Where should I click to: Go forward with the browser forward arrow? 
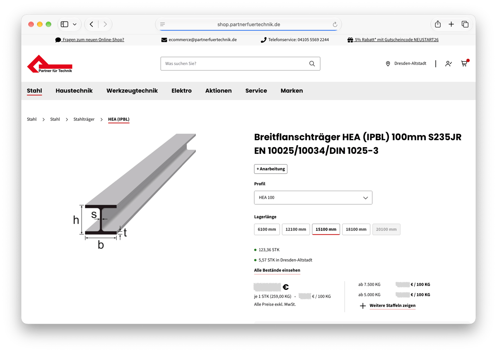pos(105,24)
